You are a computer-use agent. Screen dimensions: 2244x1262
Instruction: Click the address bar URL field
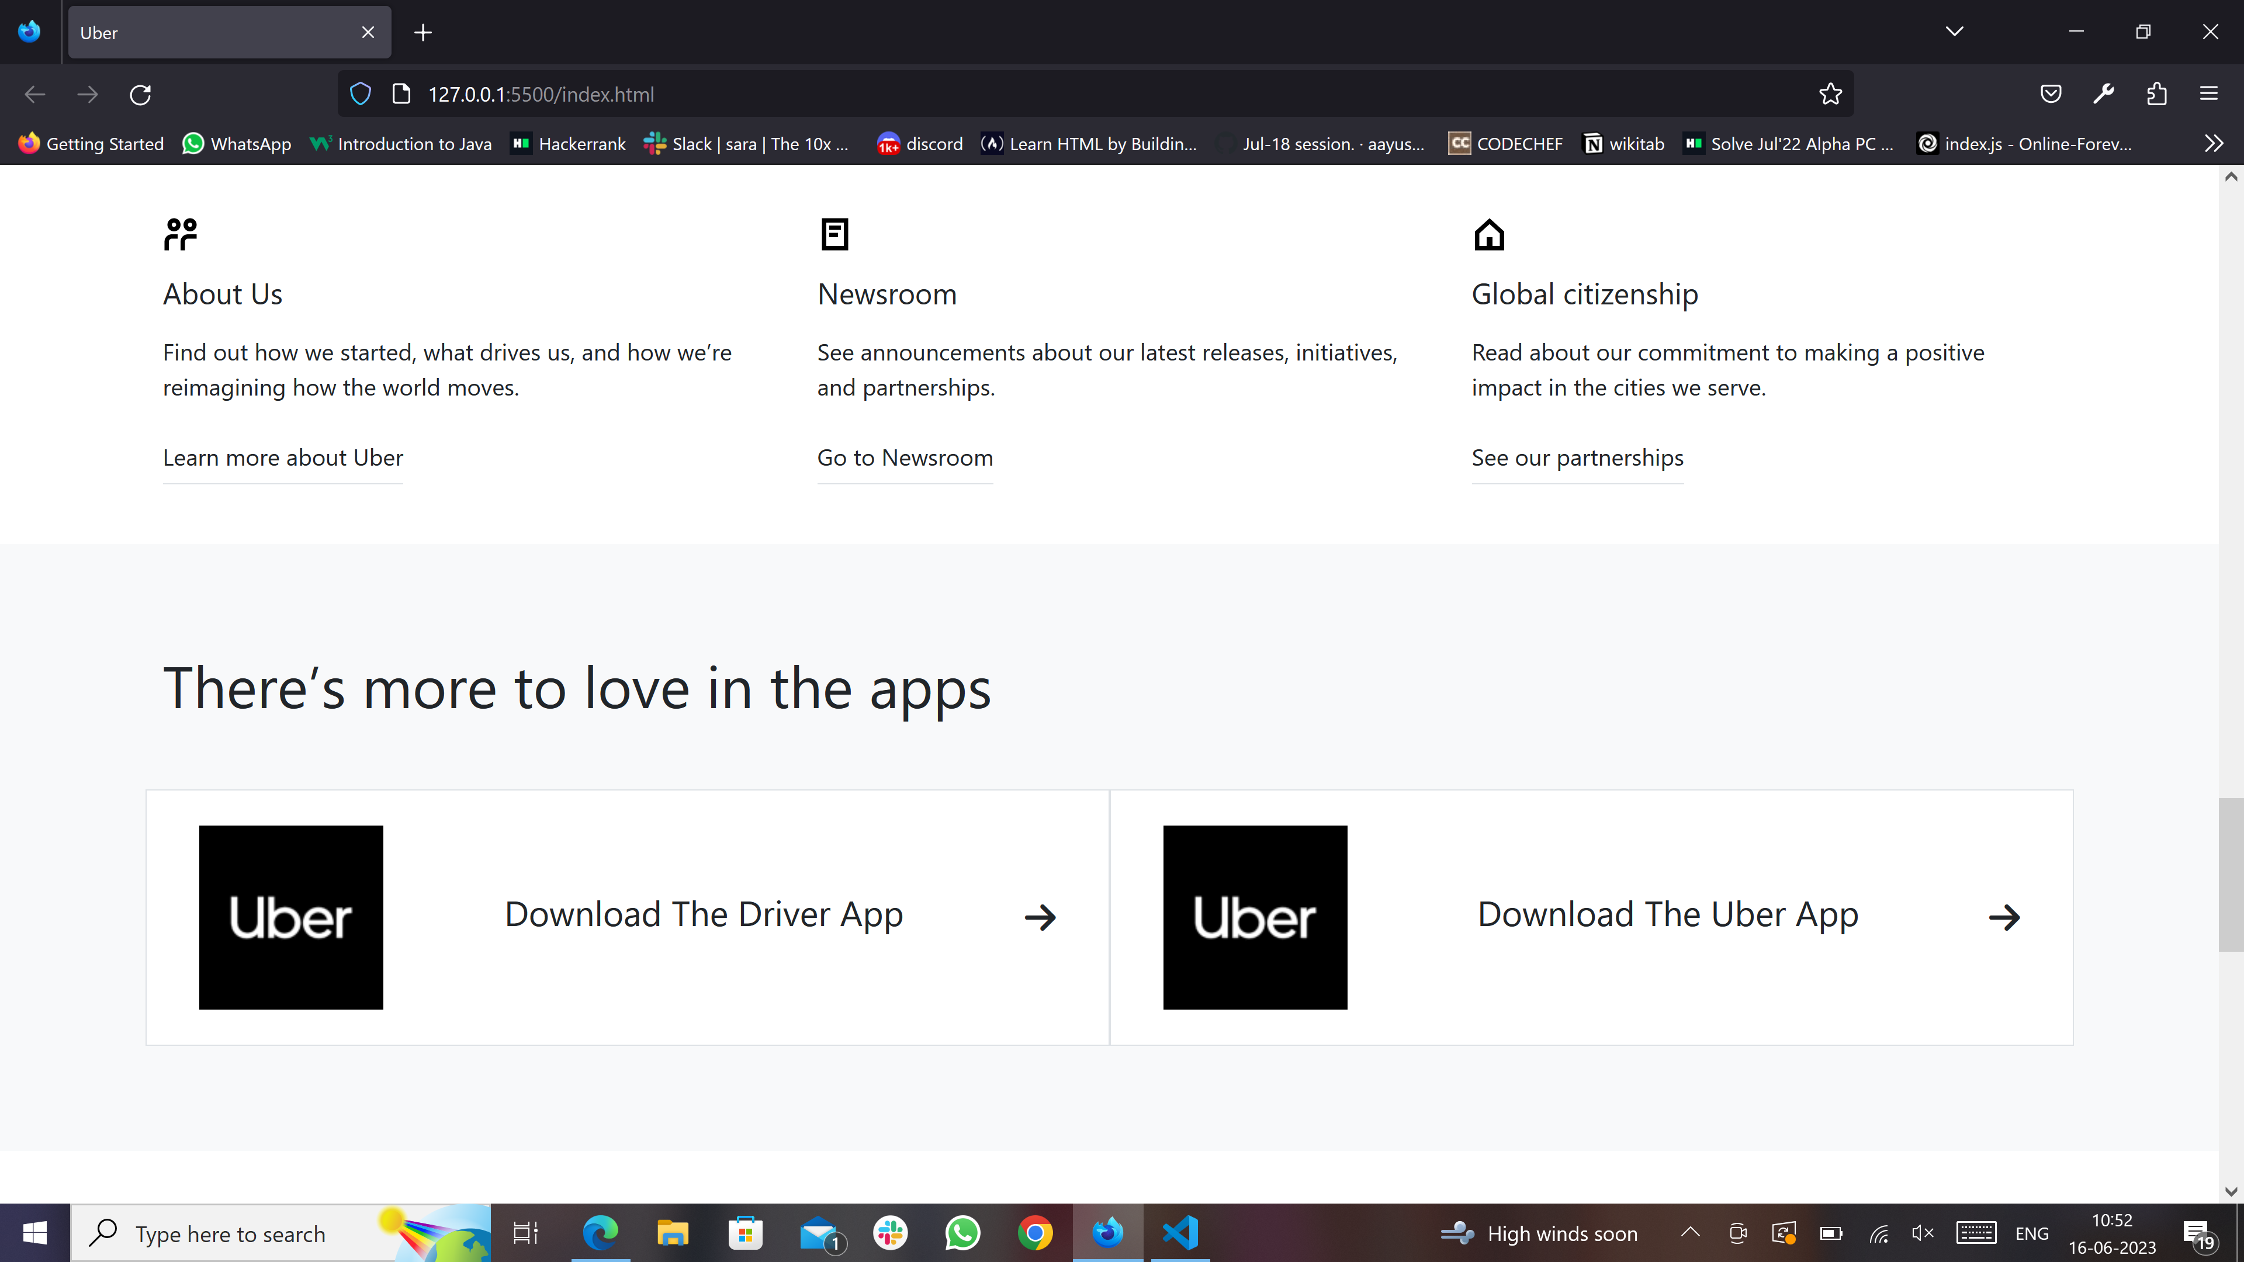tap(1045, 94)
